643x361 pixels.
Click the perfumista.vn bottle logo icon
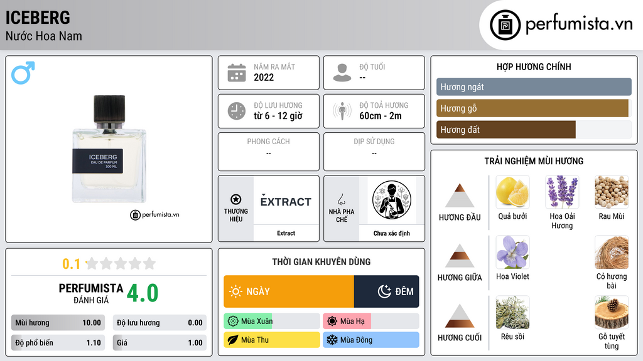pos(505,25)
